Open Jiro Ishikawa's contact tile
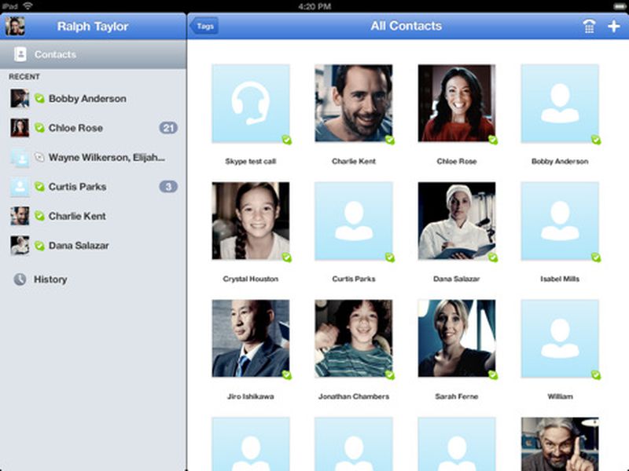 coord(250,338)
